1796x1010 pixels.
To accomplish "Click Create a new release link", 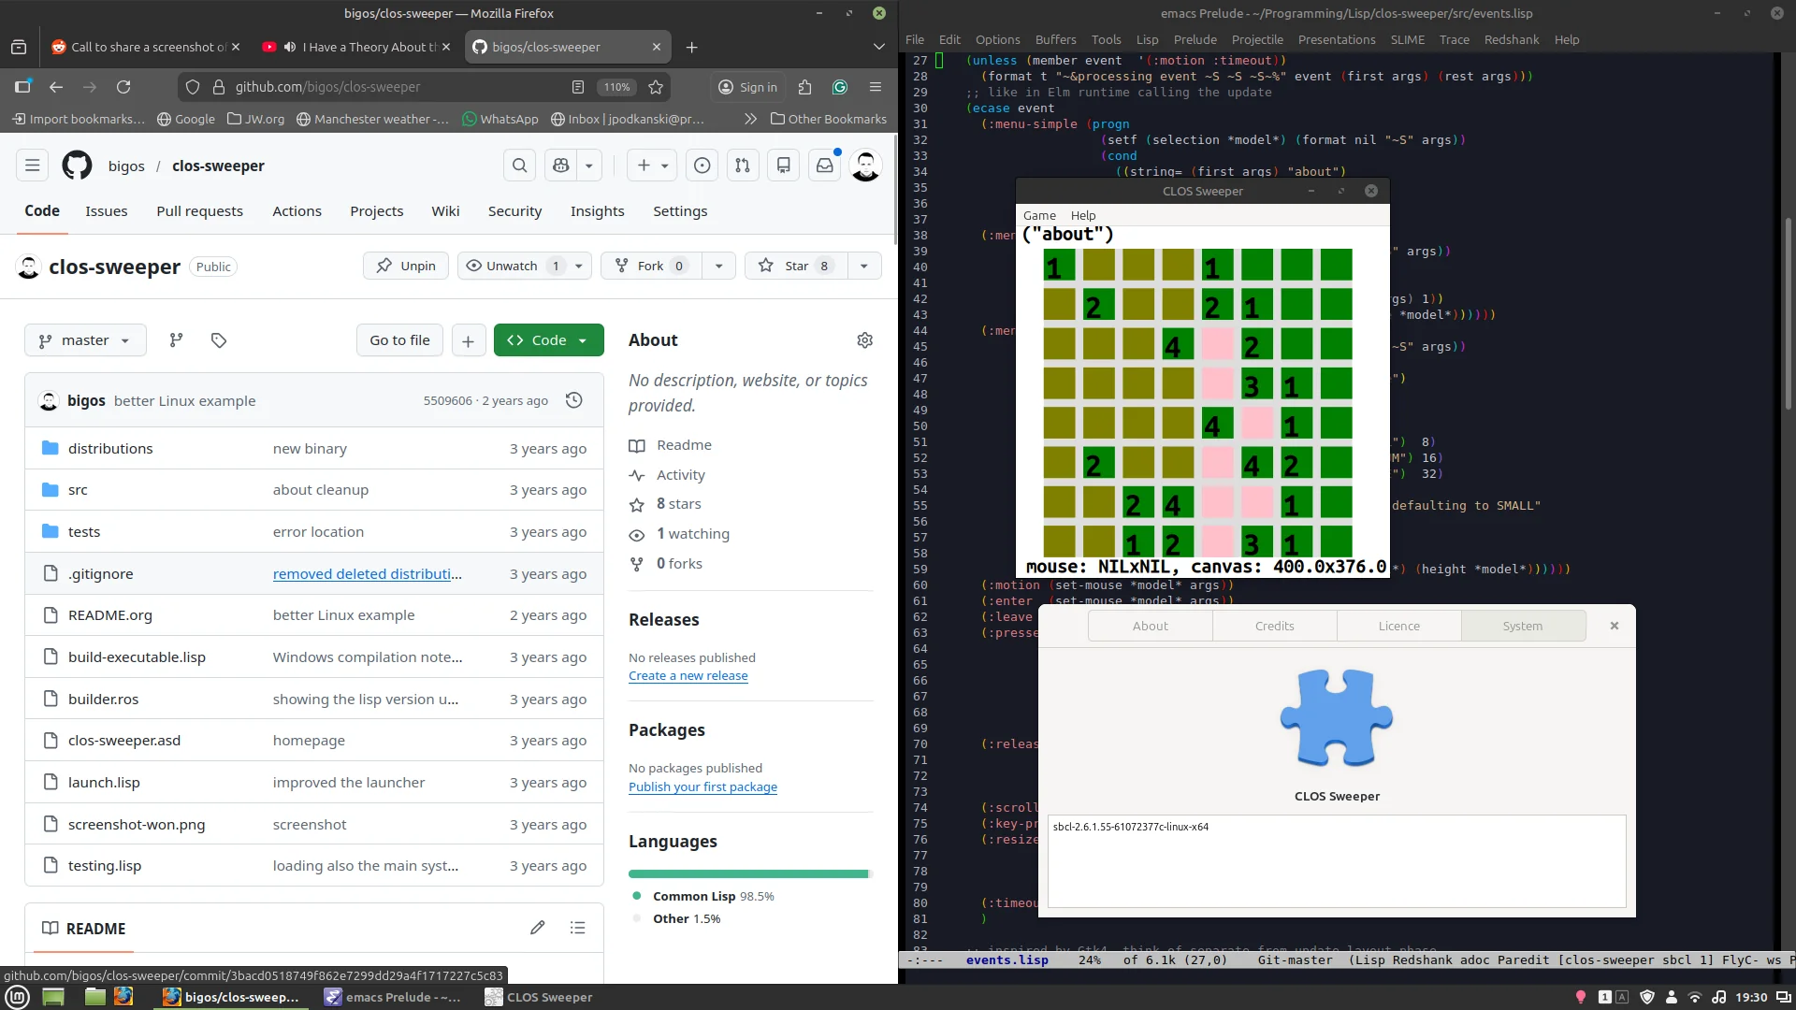I will coord(688,676).
